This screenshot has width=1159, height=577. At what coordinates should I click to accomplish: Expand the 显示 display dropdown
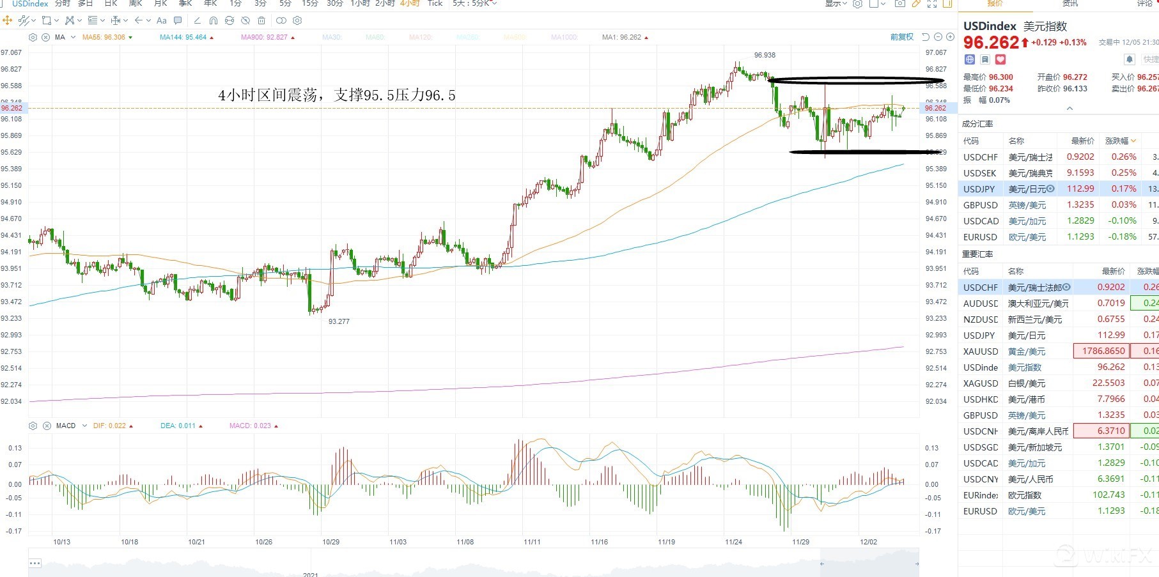(836, 4)
